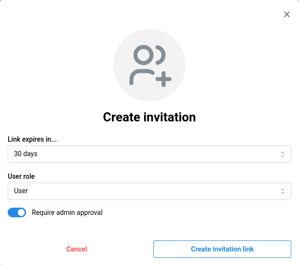Image resolution: width=299 pixels, height=265 pixels.
Task: Click Create invitation link button
Action: (x=222, y=249)
